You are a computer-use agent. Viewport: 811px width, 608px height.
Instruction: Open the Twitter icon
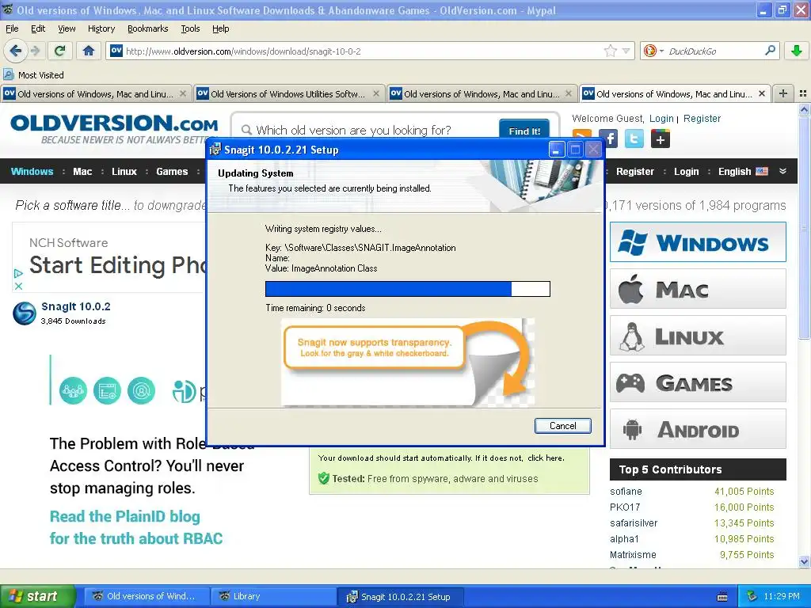point(634,139)
